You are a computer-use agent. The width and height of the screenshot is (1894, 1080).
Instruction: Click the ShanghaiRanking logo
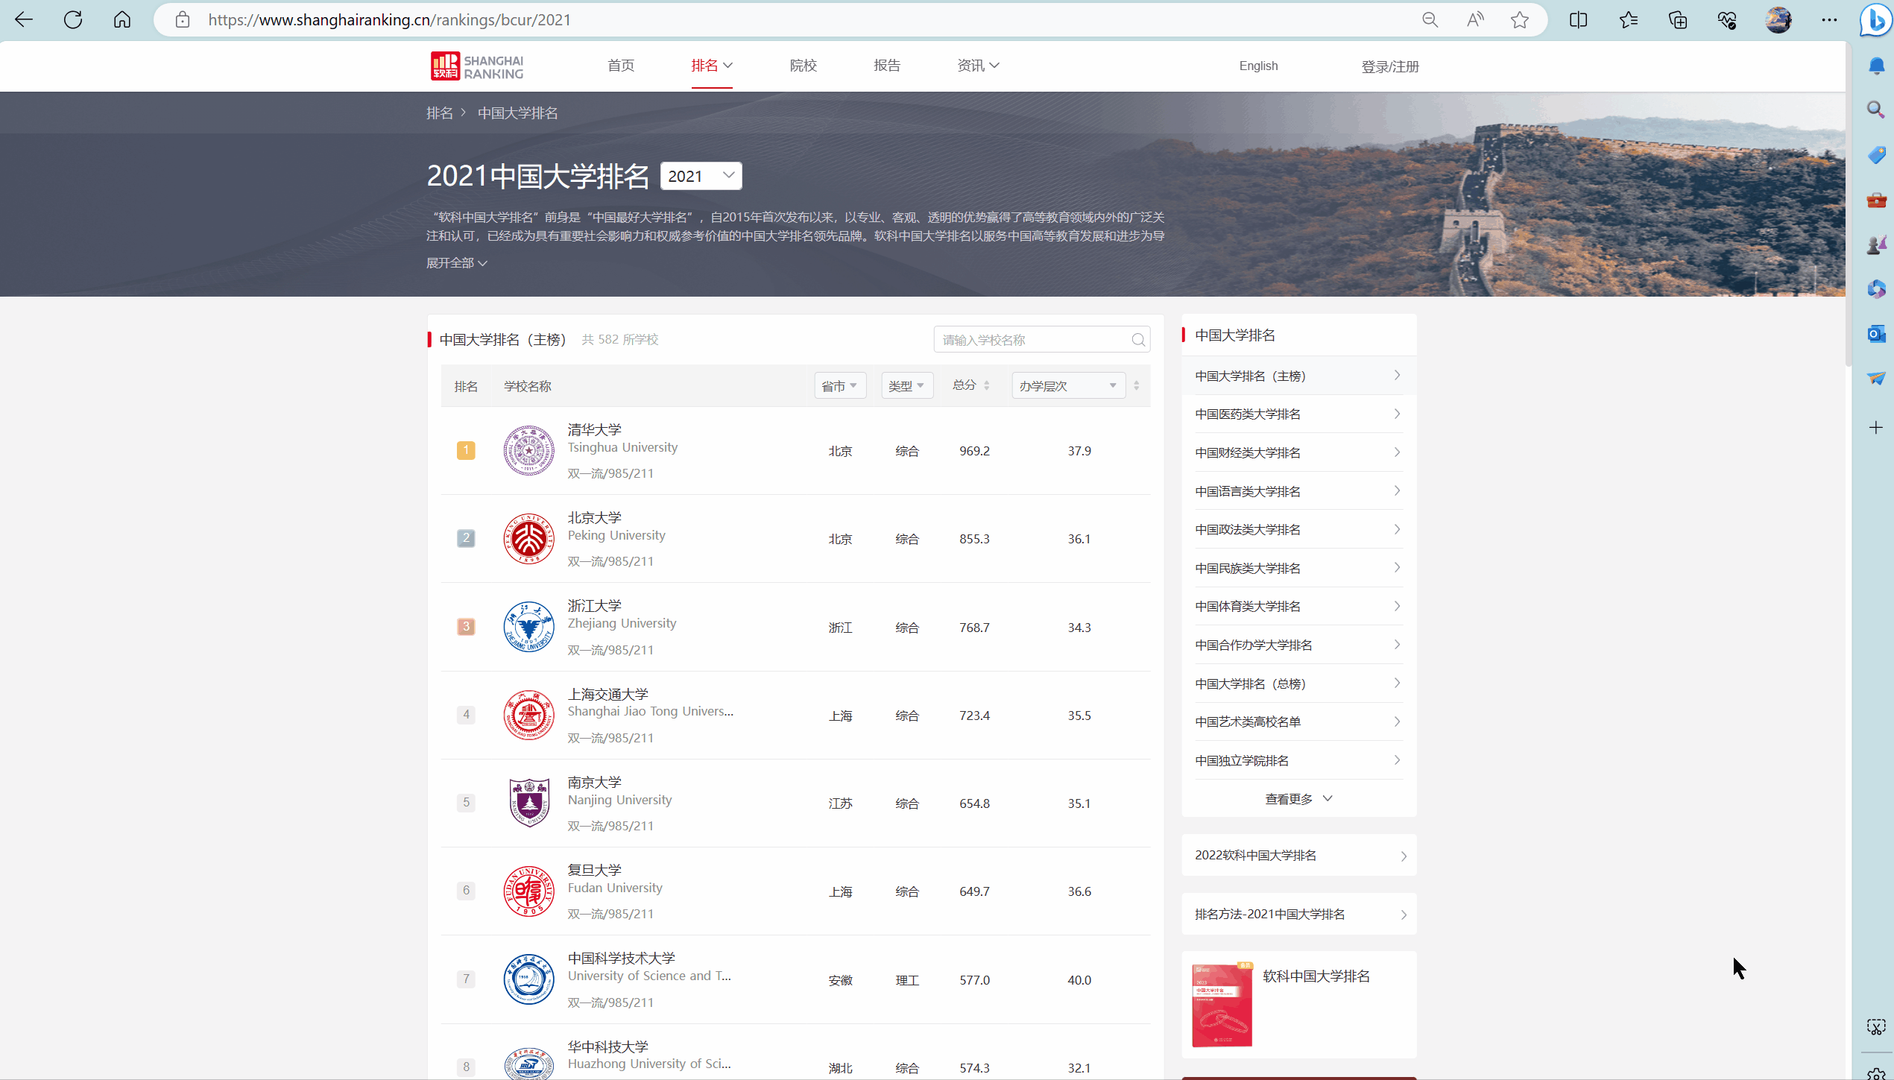click(x=477, y=66)
